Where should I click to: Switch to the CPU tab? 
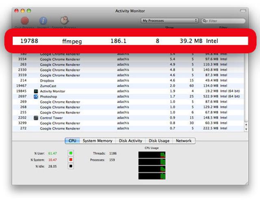coord(72,141)
